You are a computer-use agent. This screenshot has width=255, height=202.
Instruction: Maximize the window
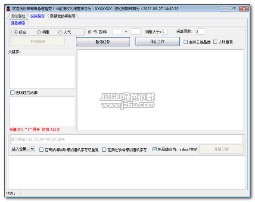click(234, 9)
